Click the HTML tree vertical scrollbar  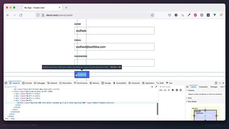coord(157,109)
